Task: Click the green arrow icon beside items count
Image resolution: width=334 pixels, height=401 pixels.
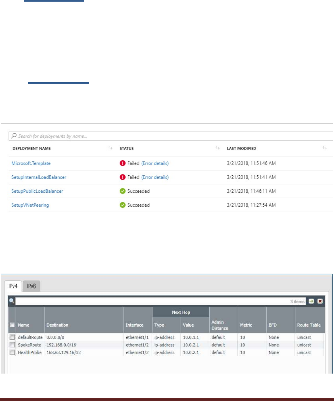Action: pyautogui.click(x=311, y=301)
